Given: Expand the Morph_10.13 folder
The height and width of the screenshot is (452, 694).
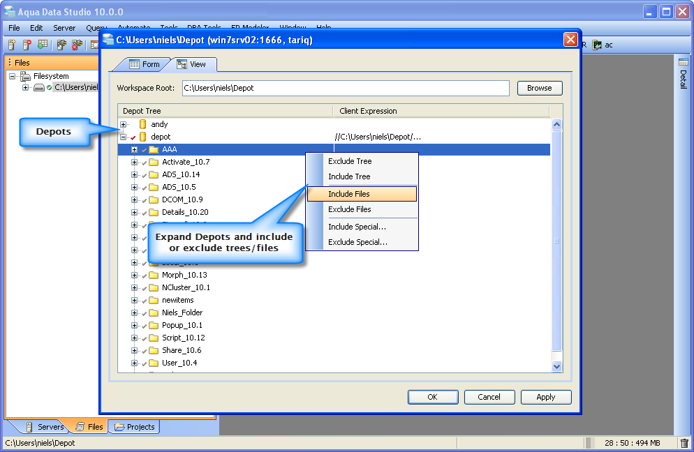Looking at the screenshot, I should pyautogui.click(x=135, y=275).
